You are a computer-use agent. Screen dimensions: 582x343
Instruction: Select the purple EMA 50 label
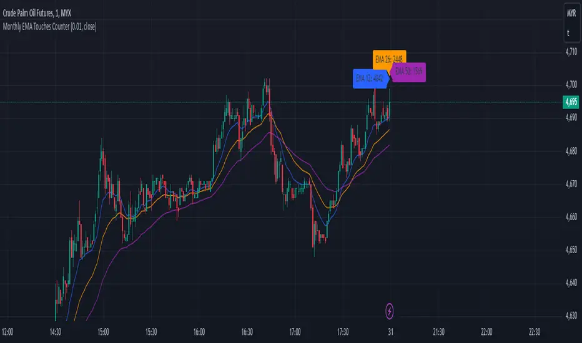(408, 72)
